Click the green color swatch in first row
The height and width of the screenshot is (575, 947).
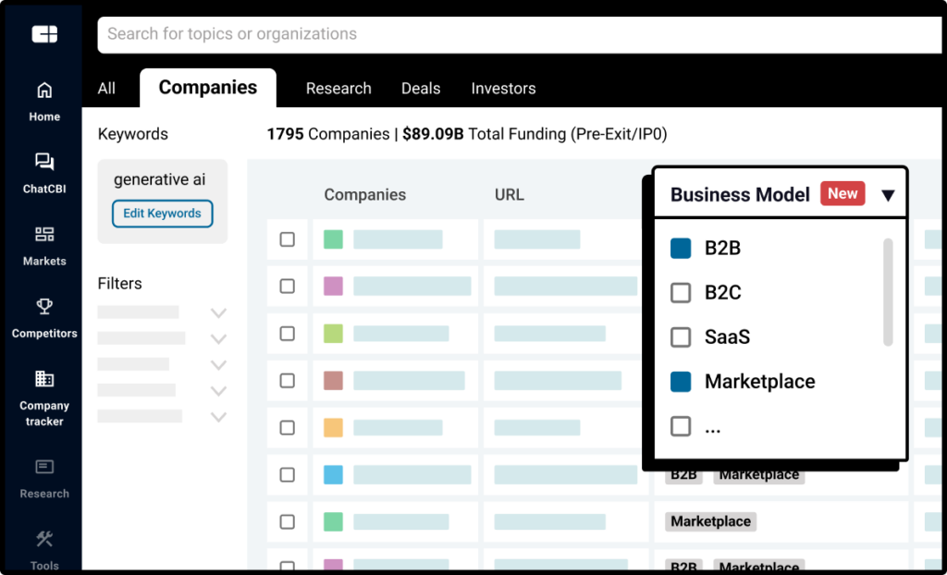[333, 239]
